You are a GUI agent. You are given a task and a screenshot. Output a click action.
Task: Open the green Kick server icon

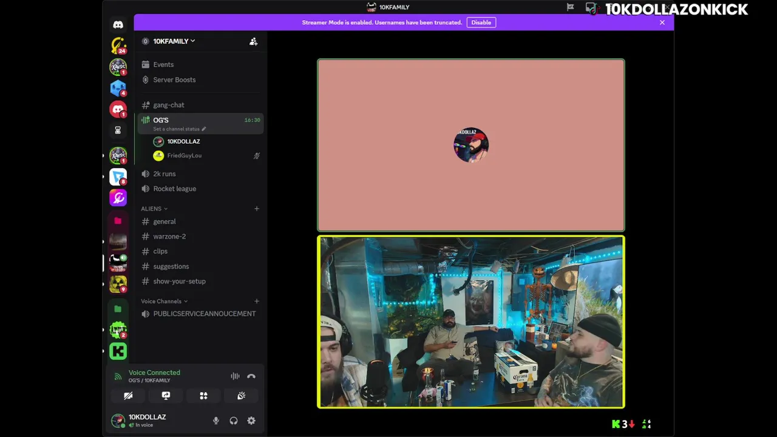[x=118, y=351]
